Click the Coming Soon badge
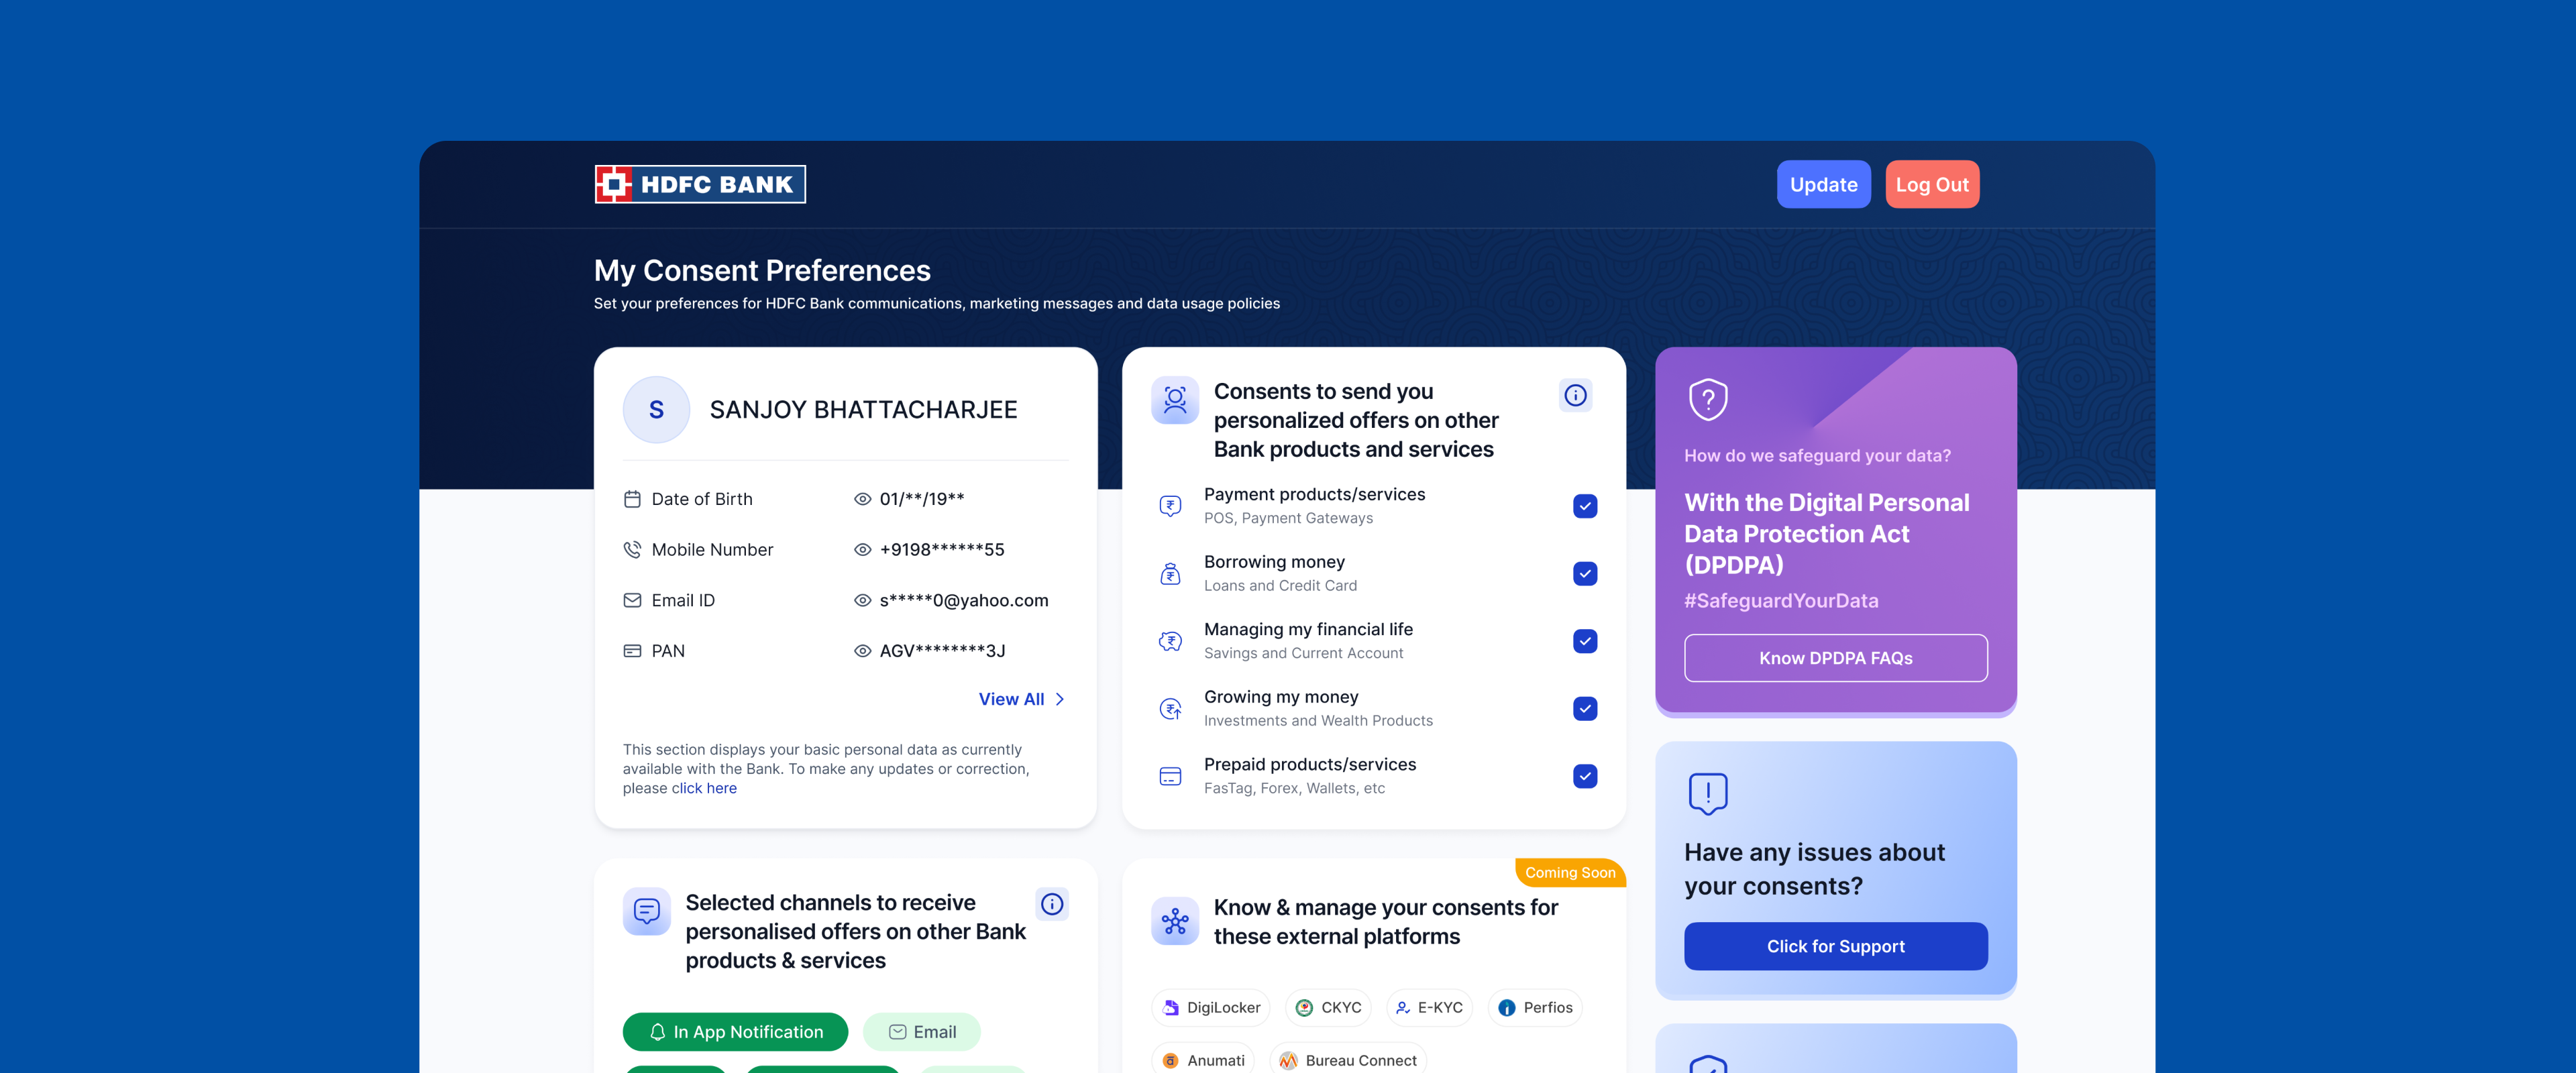 point(1570,873)
